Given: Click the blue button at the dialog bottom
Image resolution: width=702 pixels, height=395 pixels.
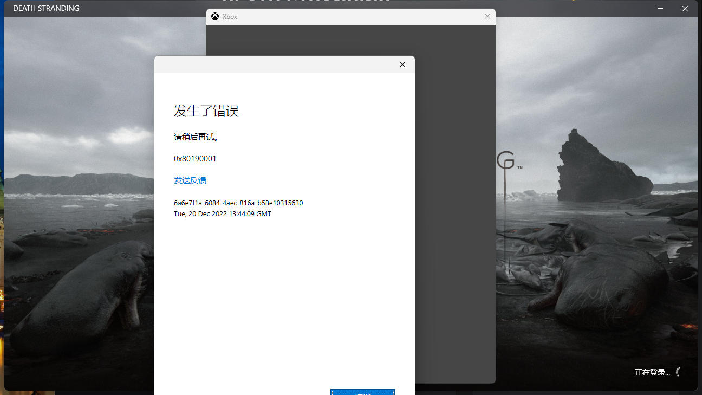Looking at the screenshot, I should coord(363,392).
